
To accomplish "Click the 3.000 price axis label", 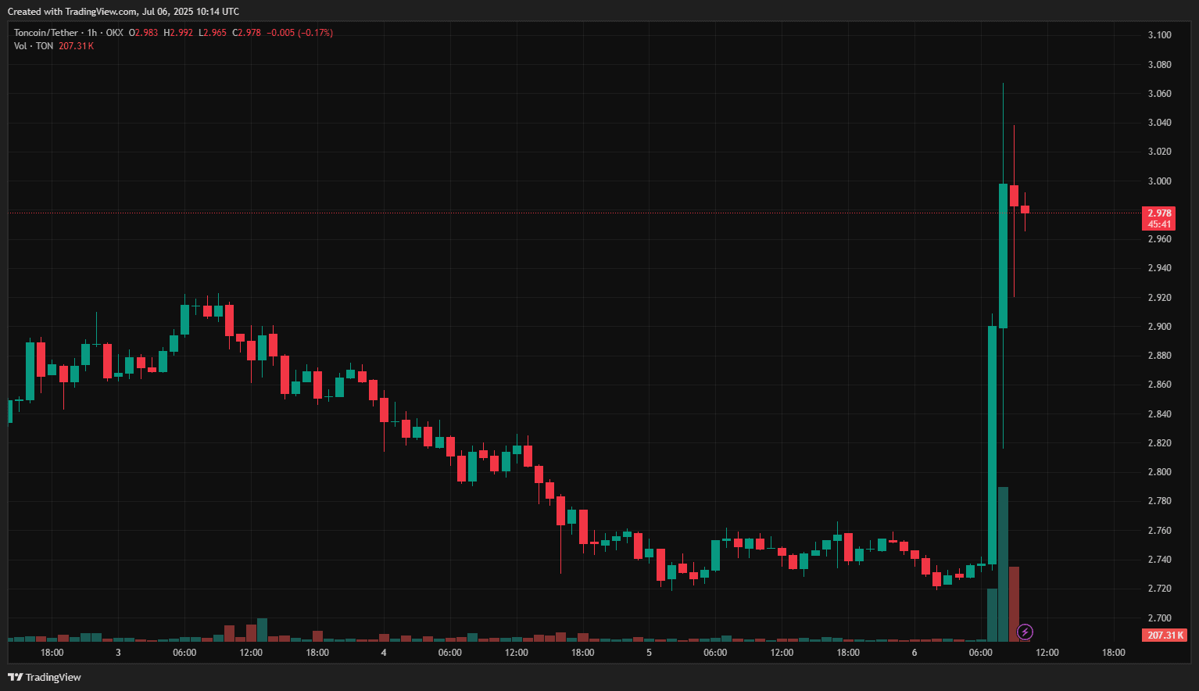I will [x=1159, y=181].
